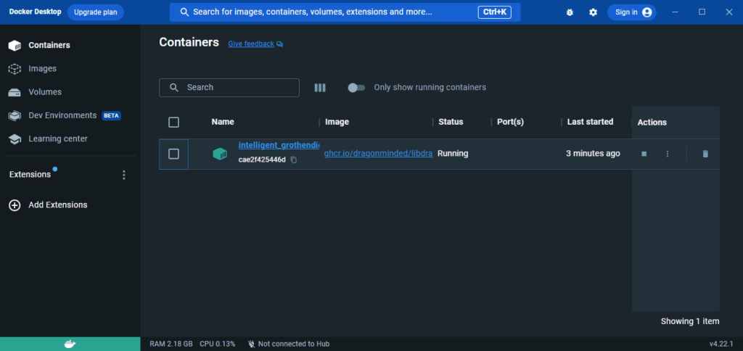Stop the running container
This screenshot has width=743, height=351.
click(x=644, y=154)
